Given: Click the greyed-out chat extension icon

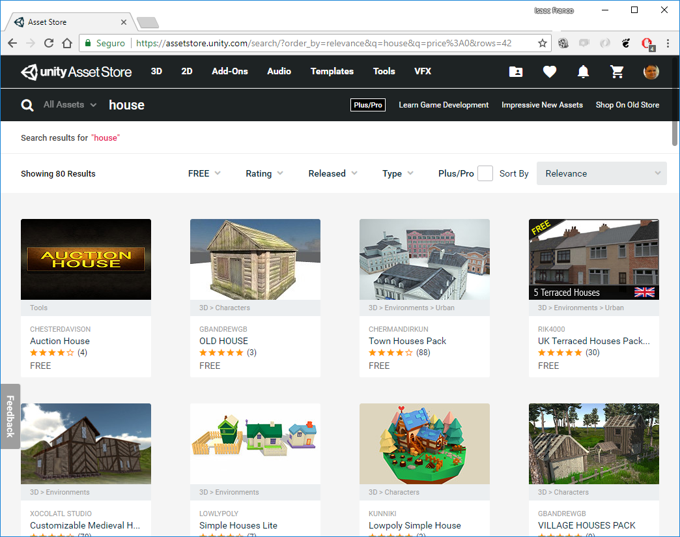Looking at the screenshot, I should point(584,43).
